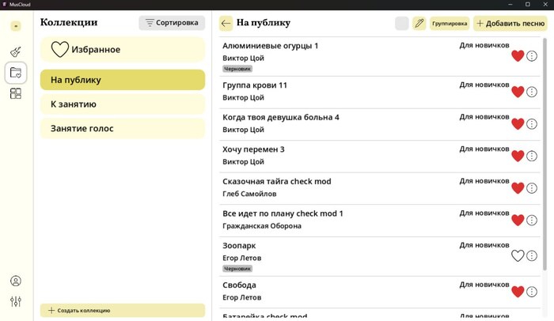Image resolution: width=554 pixels, height=321 pixels.
Task: Click the Добавить песню button
Action: click(x=509, y=24)
